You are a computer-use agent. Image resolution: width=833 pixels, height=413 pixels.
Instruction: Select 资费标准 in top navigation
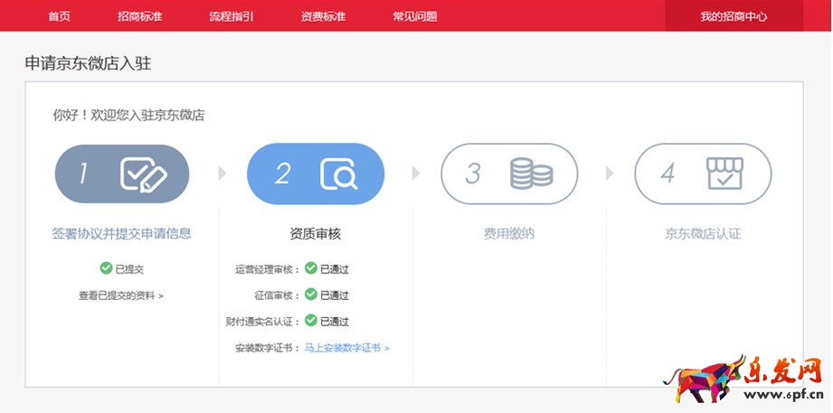tap(323, 16)
